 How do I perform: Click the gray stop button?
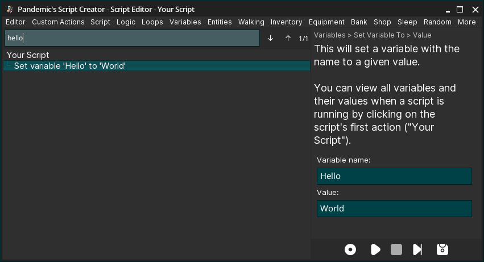click(396, 249)
